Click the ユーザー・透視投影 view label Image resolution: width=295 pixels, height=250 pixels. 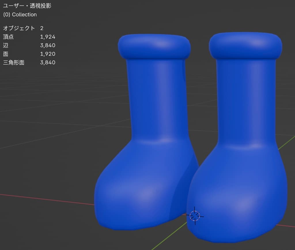coord(27,6)
